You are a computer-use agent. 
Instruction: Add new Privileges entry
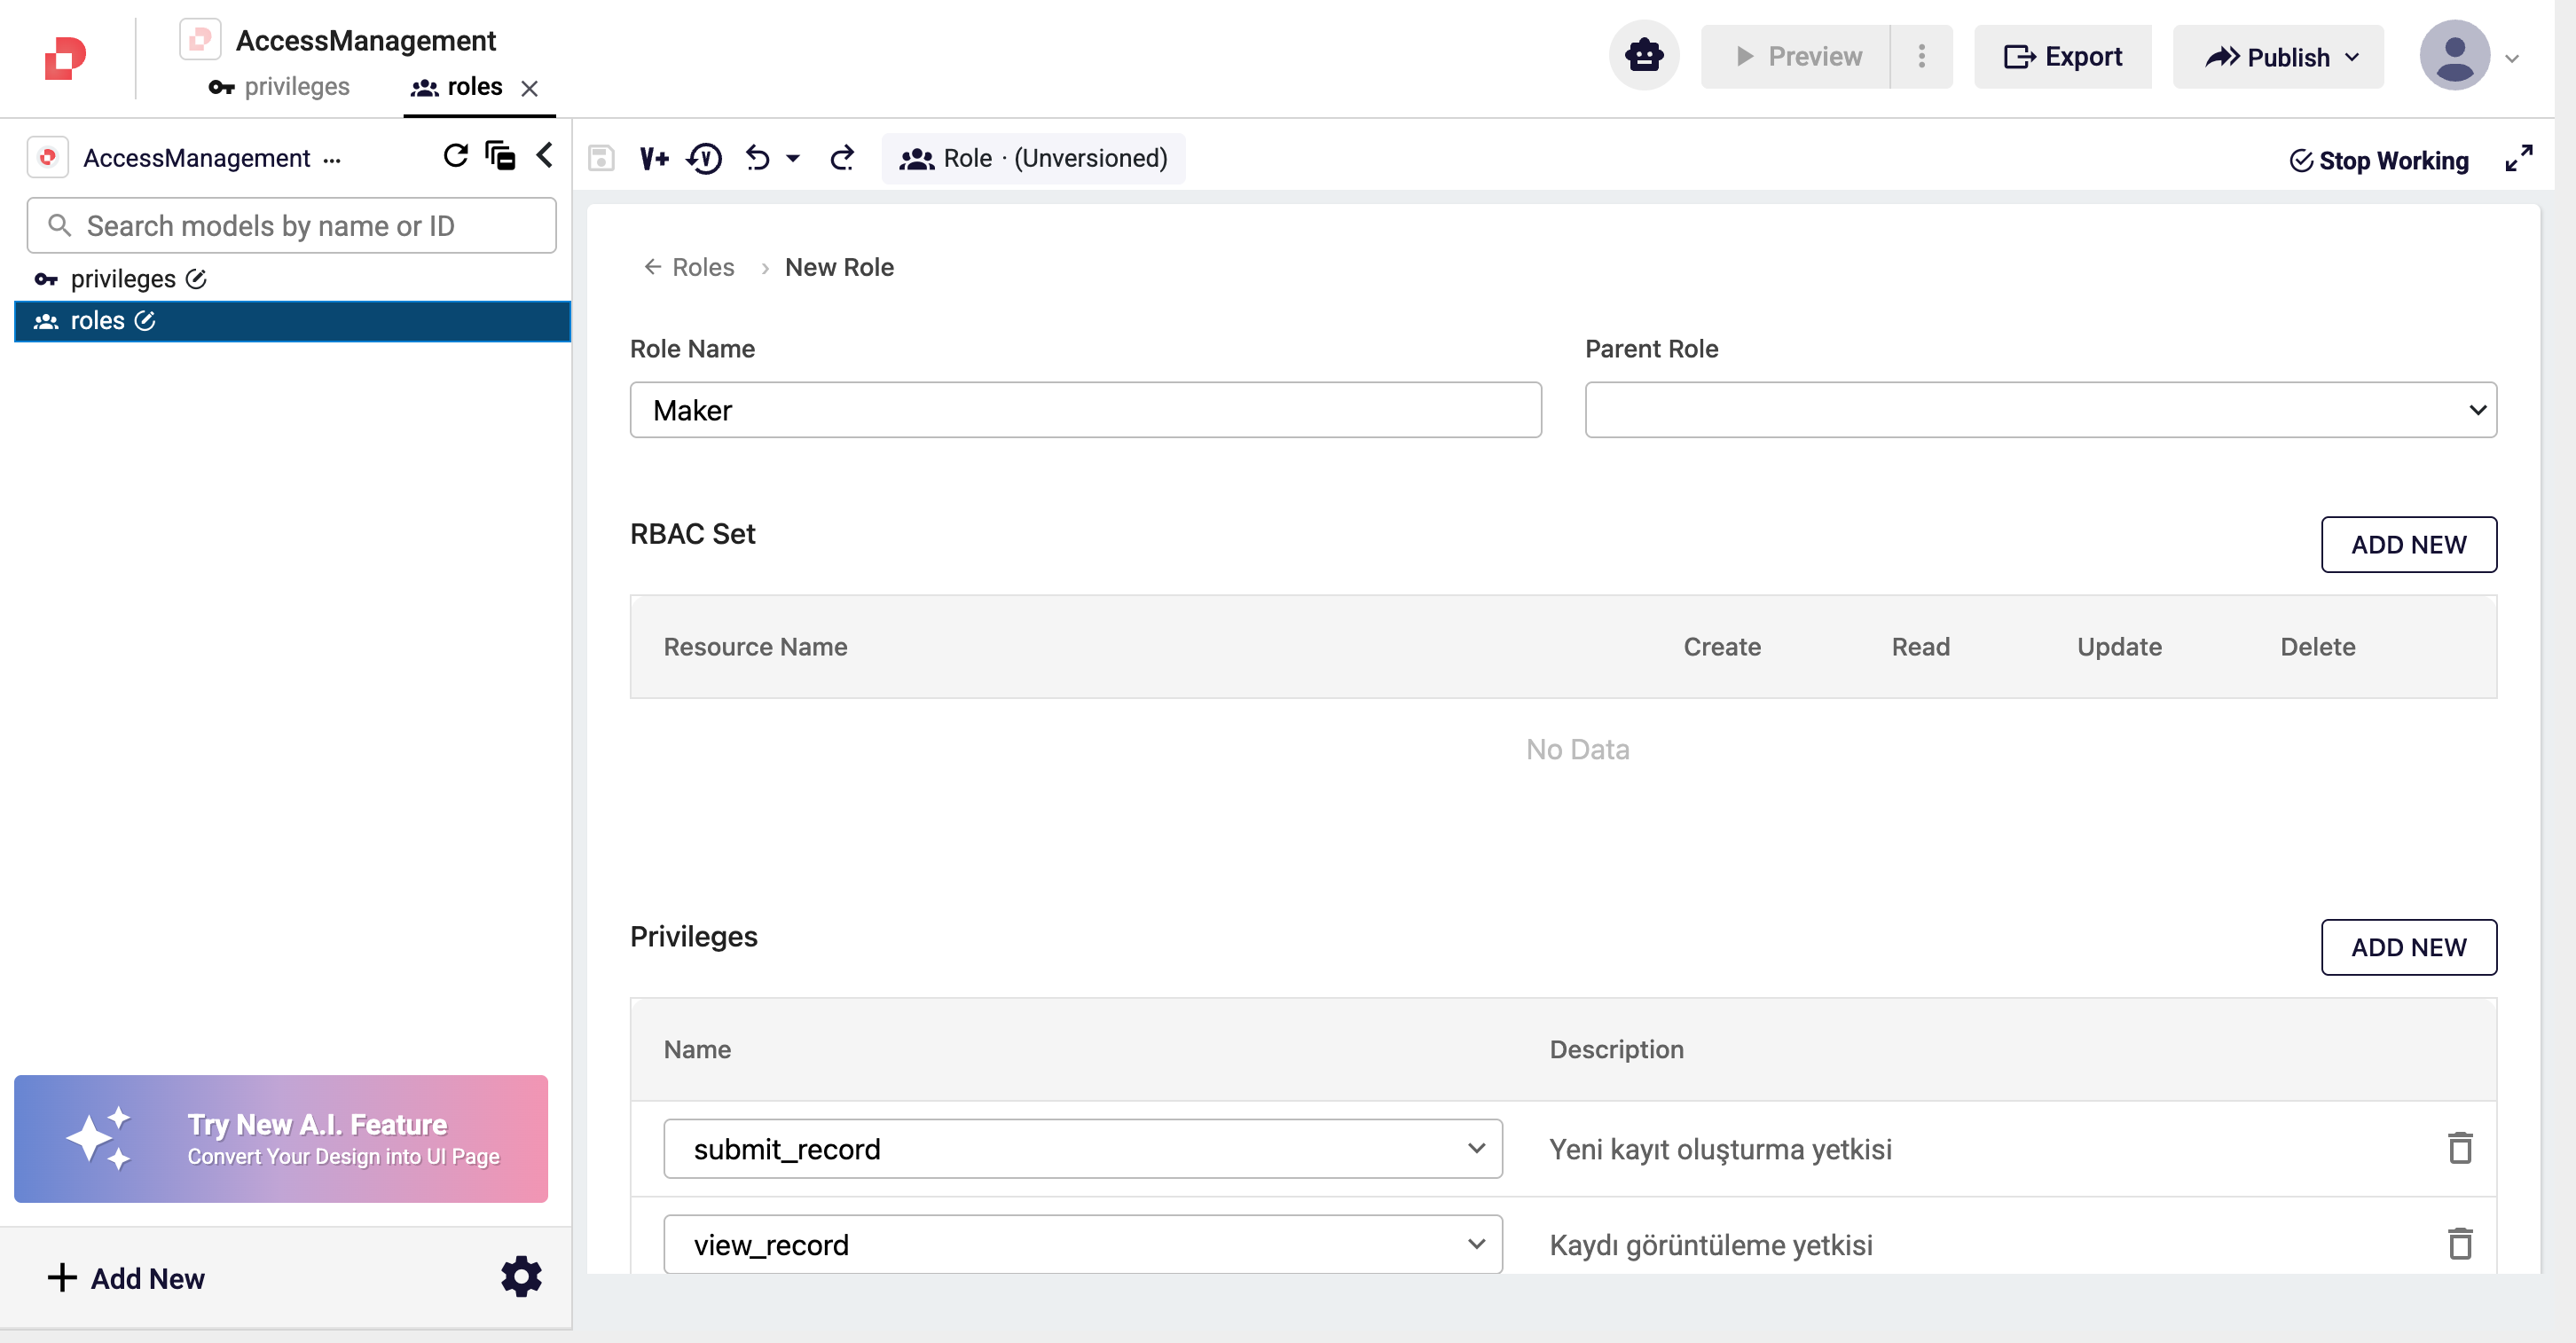pyautogui.click(x=2408, y=947)
